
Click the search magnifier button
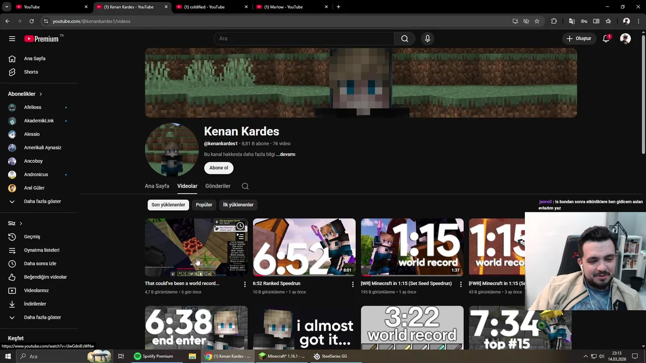(405, 38)
